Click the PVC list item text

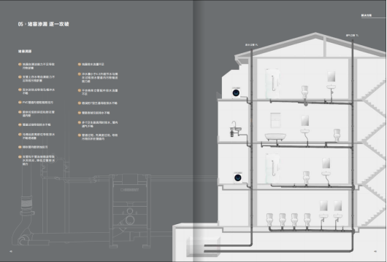point(38,103)
